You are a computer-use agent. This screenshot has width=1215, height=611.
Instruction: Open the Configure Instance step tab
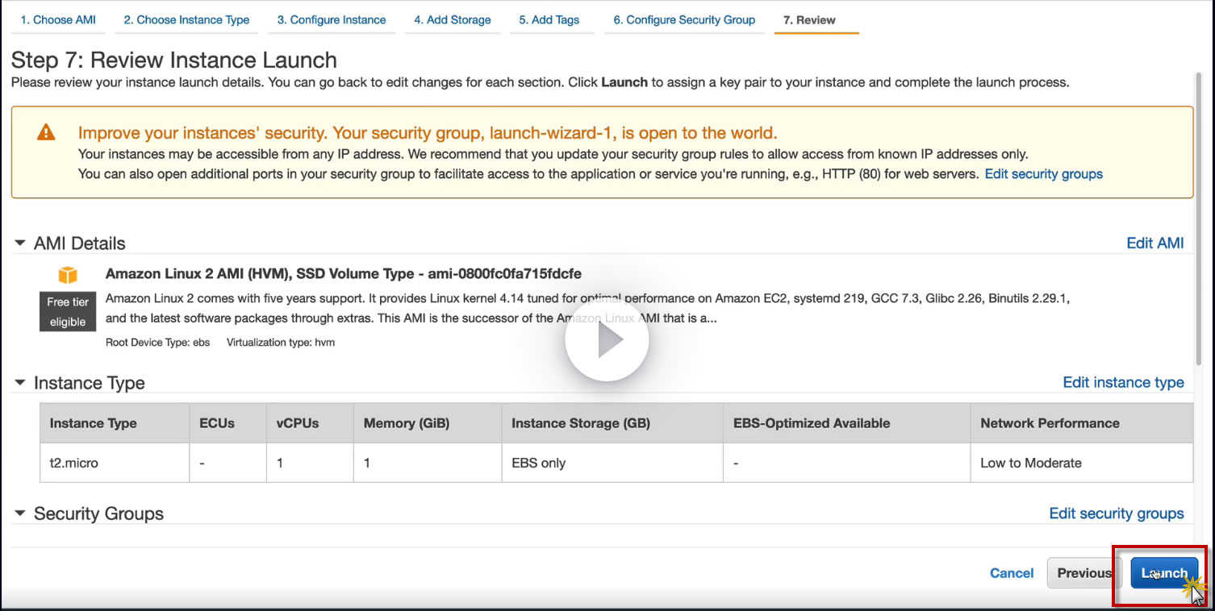point(332,20)
